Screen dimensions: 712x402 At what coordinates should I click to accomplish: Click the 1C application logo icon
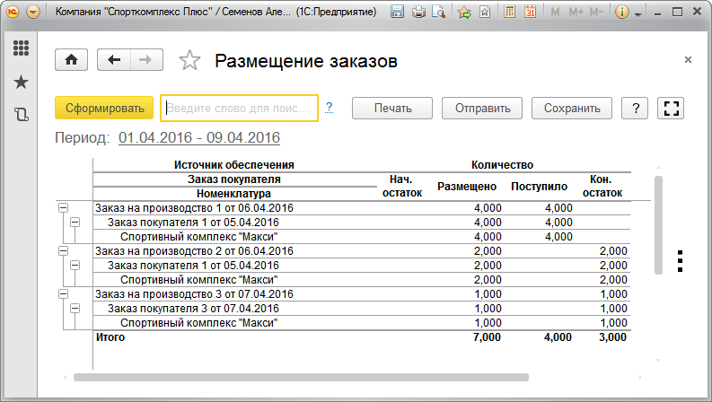(13, 13)
